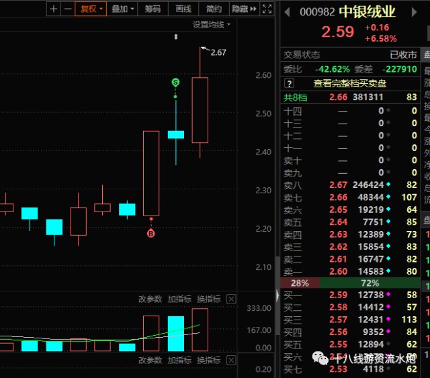Zoom out chart with minus button
This screenshot has width=430, height=378.
(x=67, y=9)
